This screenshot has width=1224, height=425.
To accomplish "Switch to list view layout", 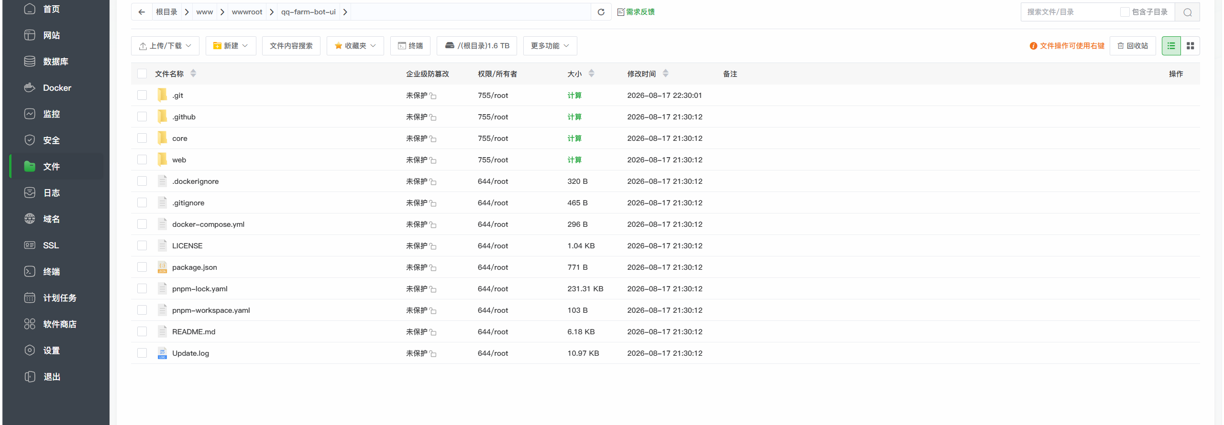I will pyautogui.click(x=1171, y=46).
